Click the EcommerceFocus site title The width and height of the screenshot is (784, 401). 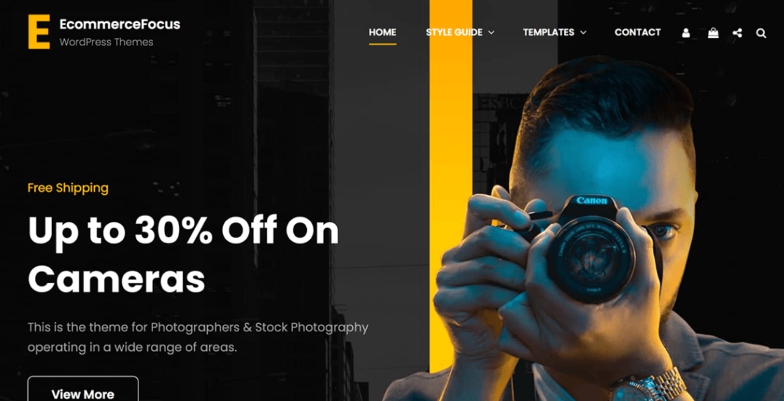[120, 24]
